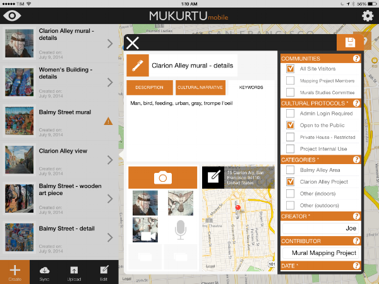379x284 pixels.
Task: Switch to the Description tab
Action: (150, 88)
